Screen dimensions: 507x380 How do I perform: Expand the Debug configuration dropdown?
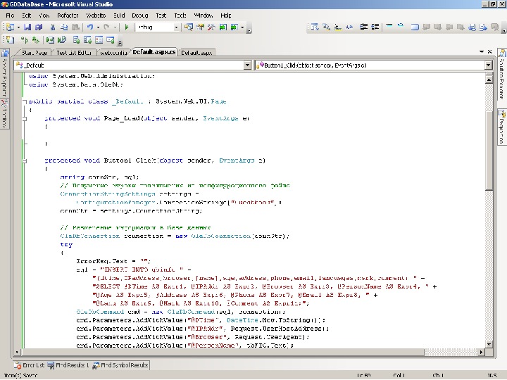177,27
